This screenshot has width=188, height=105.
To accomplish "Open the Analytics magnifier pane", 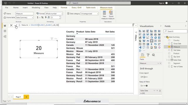I will pos(153,55).
